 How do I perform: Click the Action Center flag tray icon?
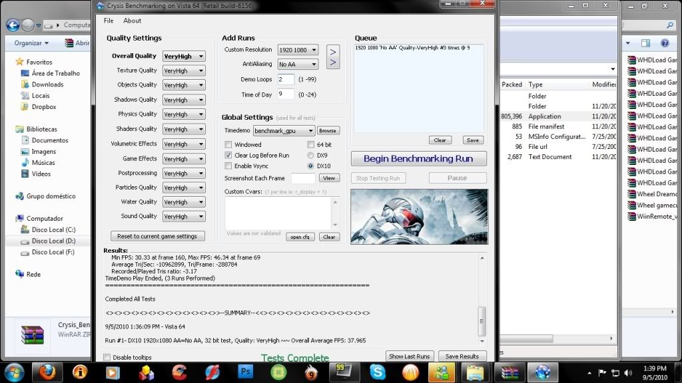point(602,373)
